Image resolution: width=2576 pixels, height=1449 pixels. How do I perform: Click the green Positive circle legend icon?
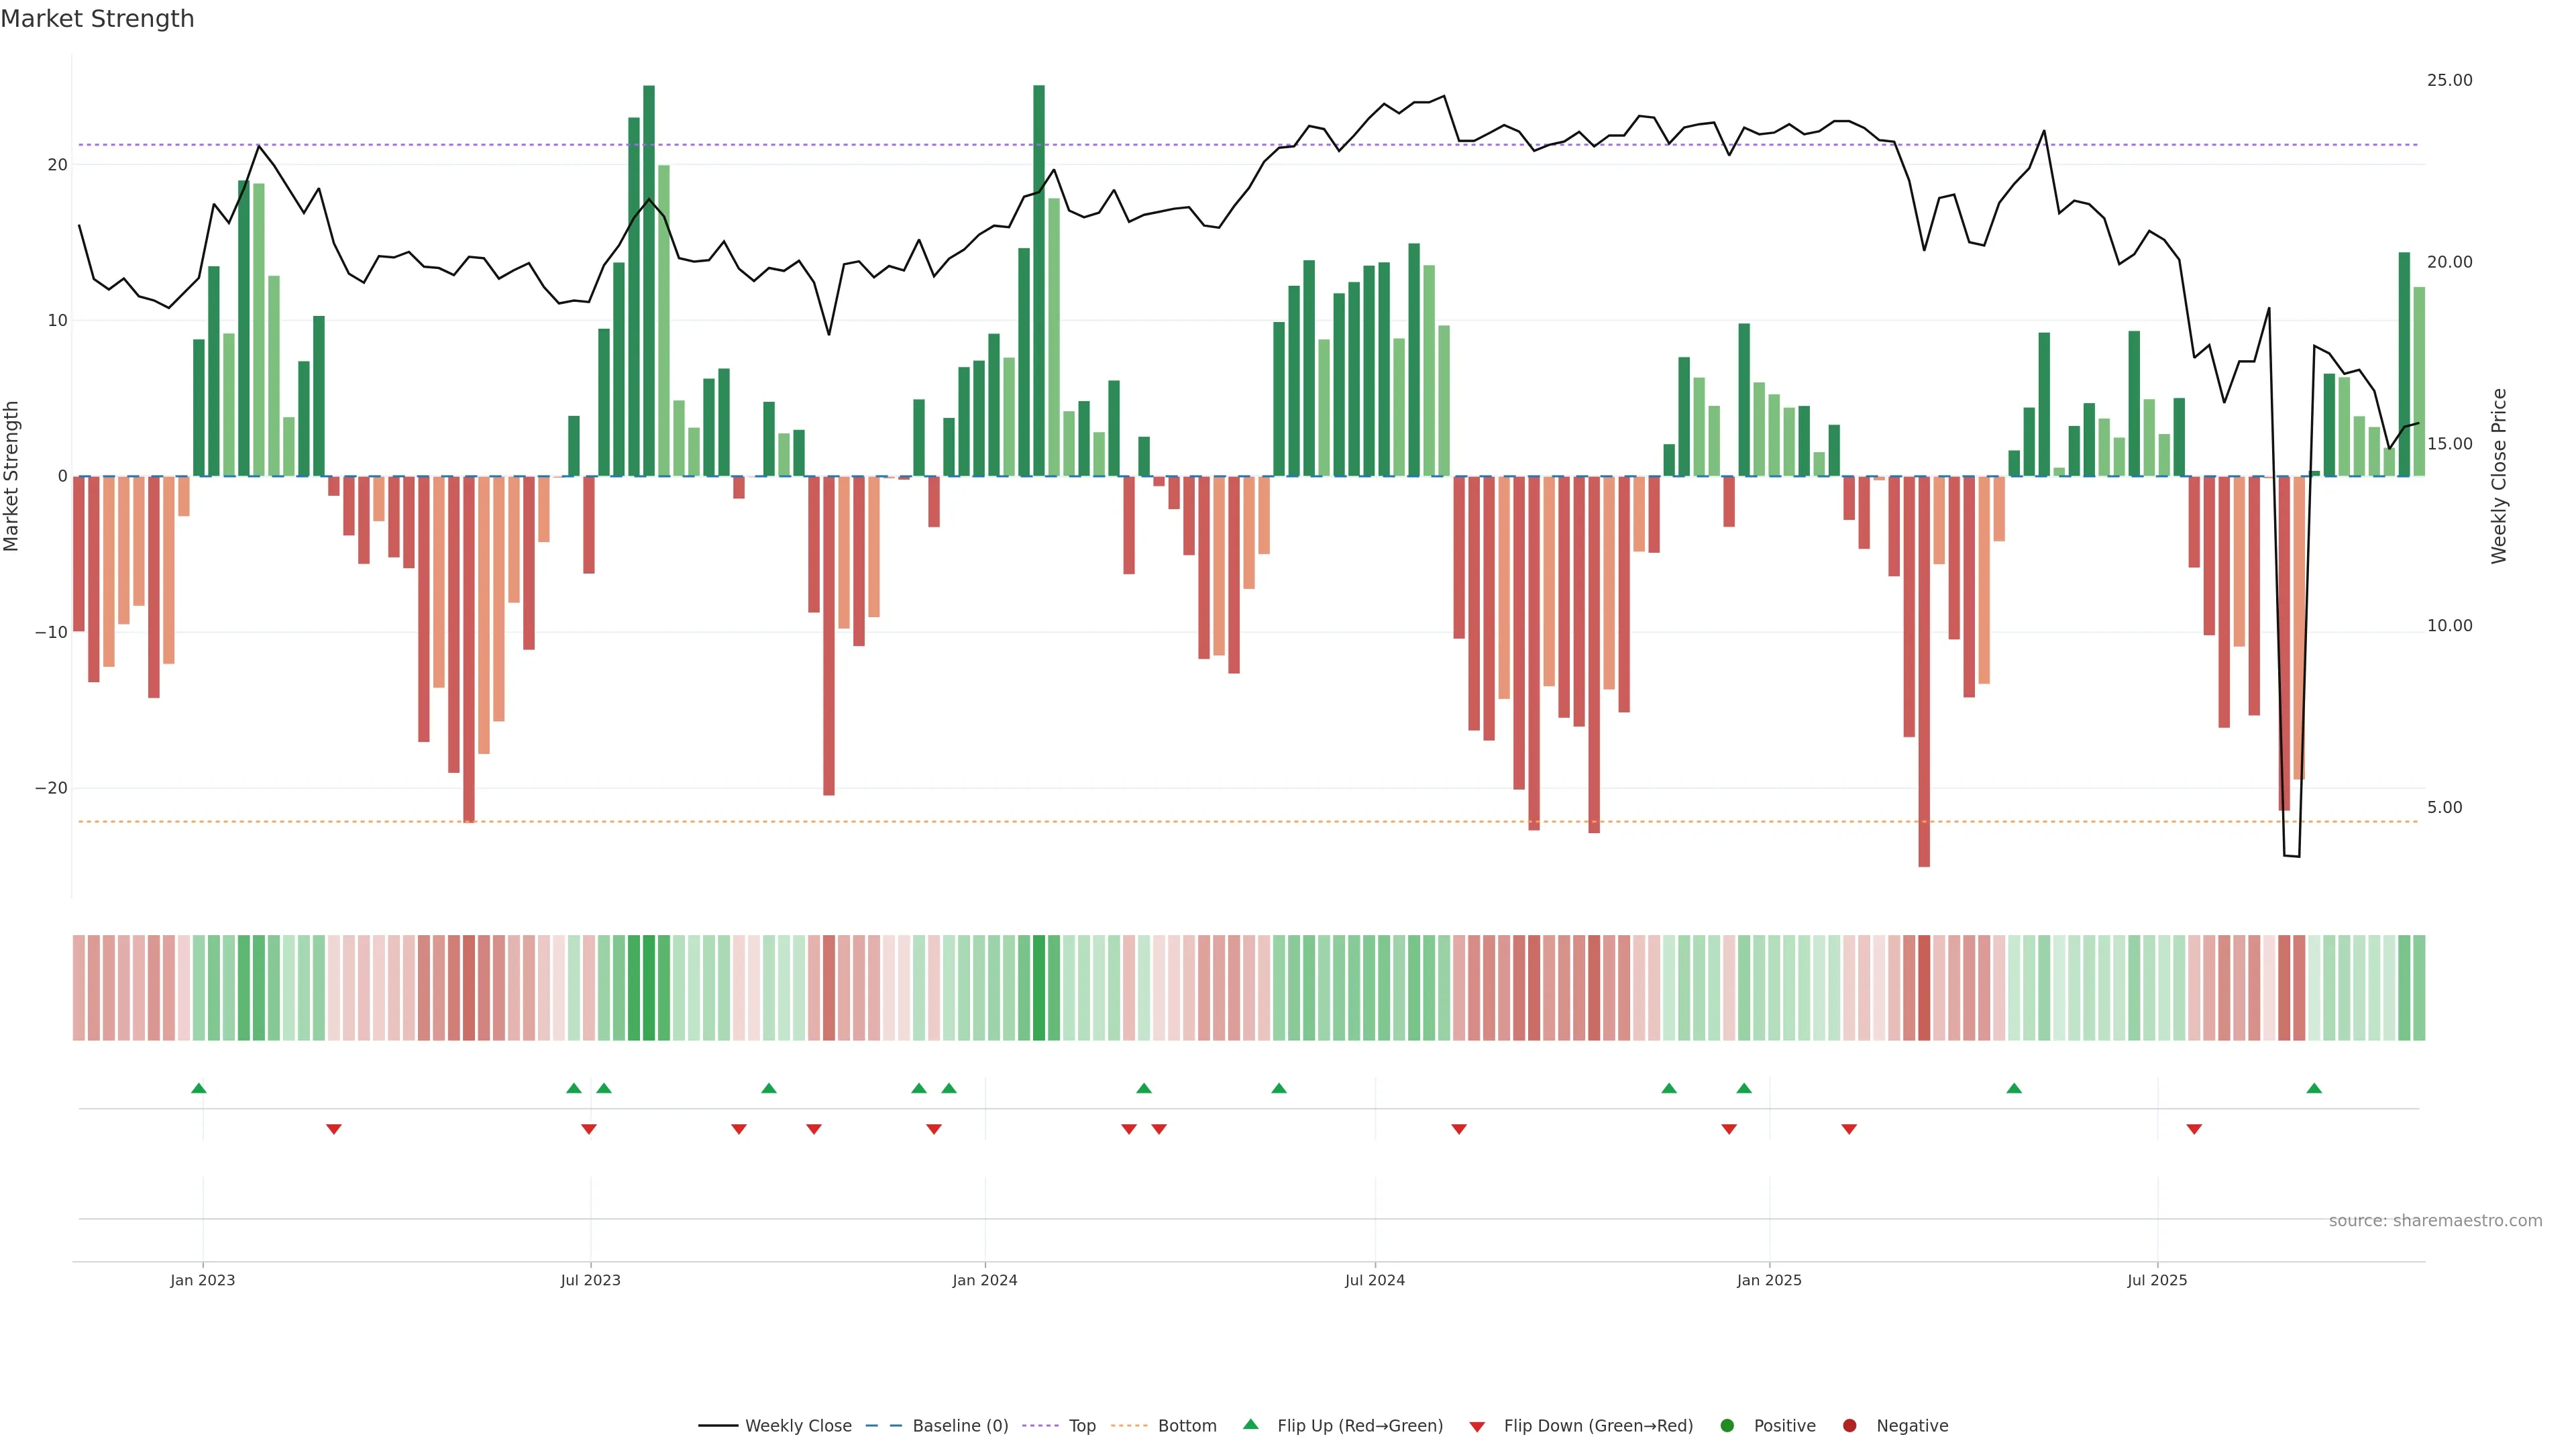(x=1726, y=1425)
